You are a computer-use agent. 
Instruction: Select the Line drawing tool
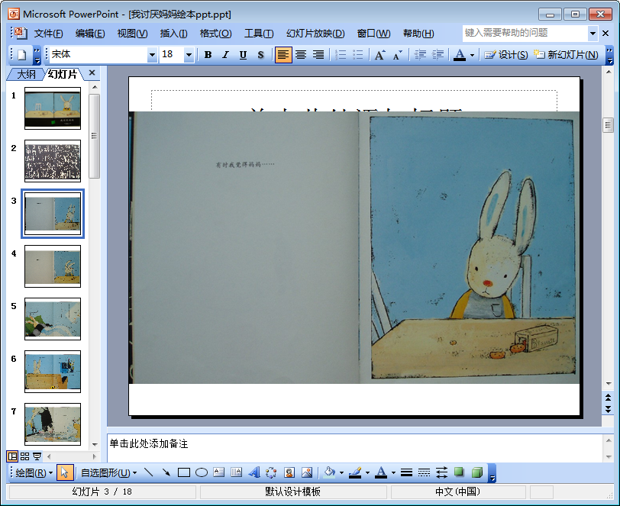click(x=149, y=472)
